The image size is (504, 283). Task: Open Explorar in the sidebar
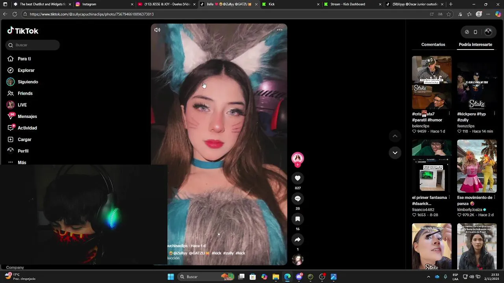(26, 70)
